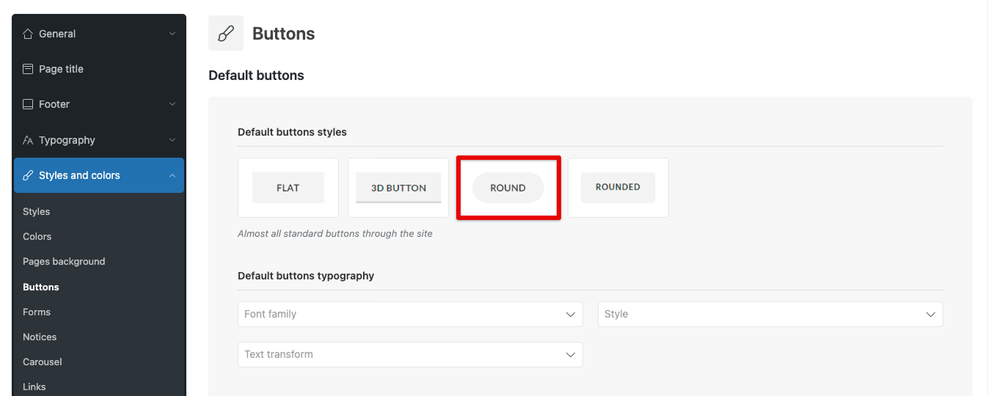Select the Round button style
The height and width of the screenshot is (396, 988).
(508, 188)
